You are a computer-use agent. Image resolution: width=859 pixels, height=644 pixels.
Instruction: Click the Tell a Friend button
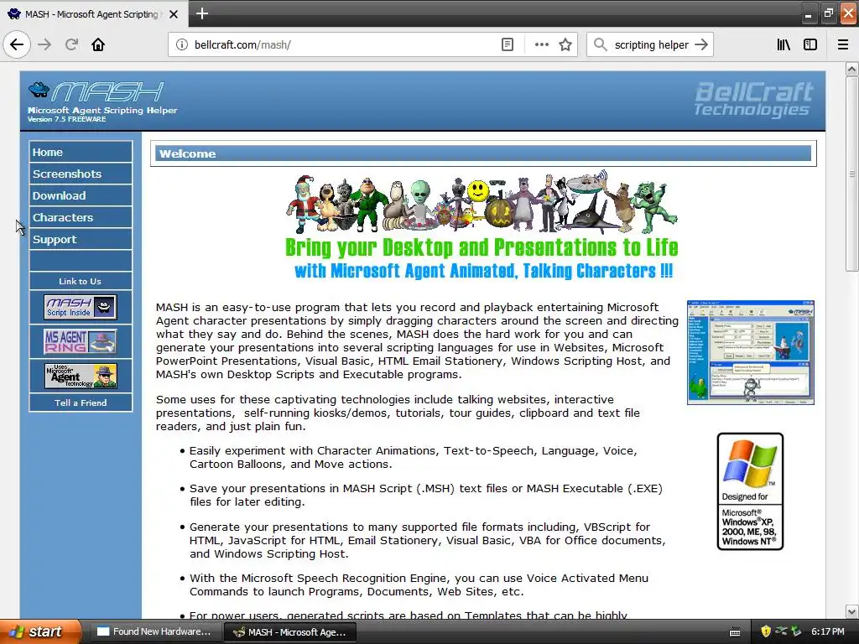(81, 402)
